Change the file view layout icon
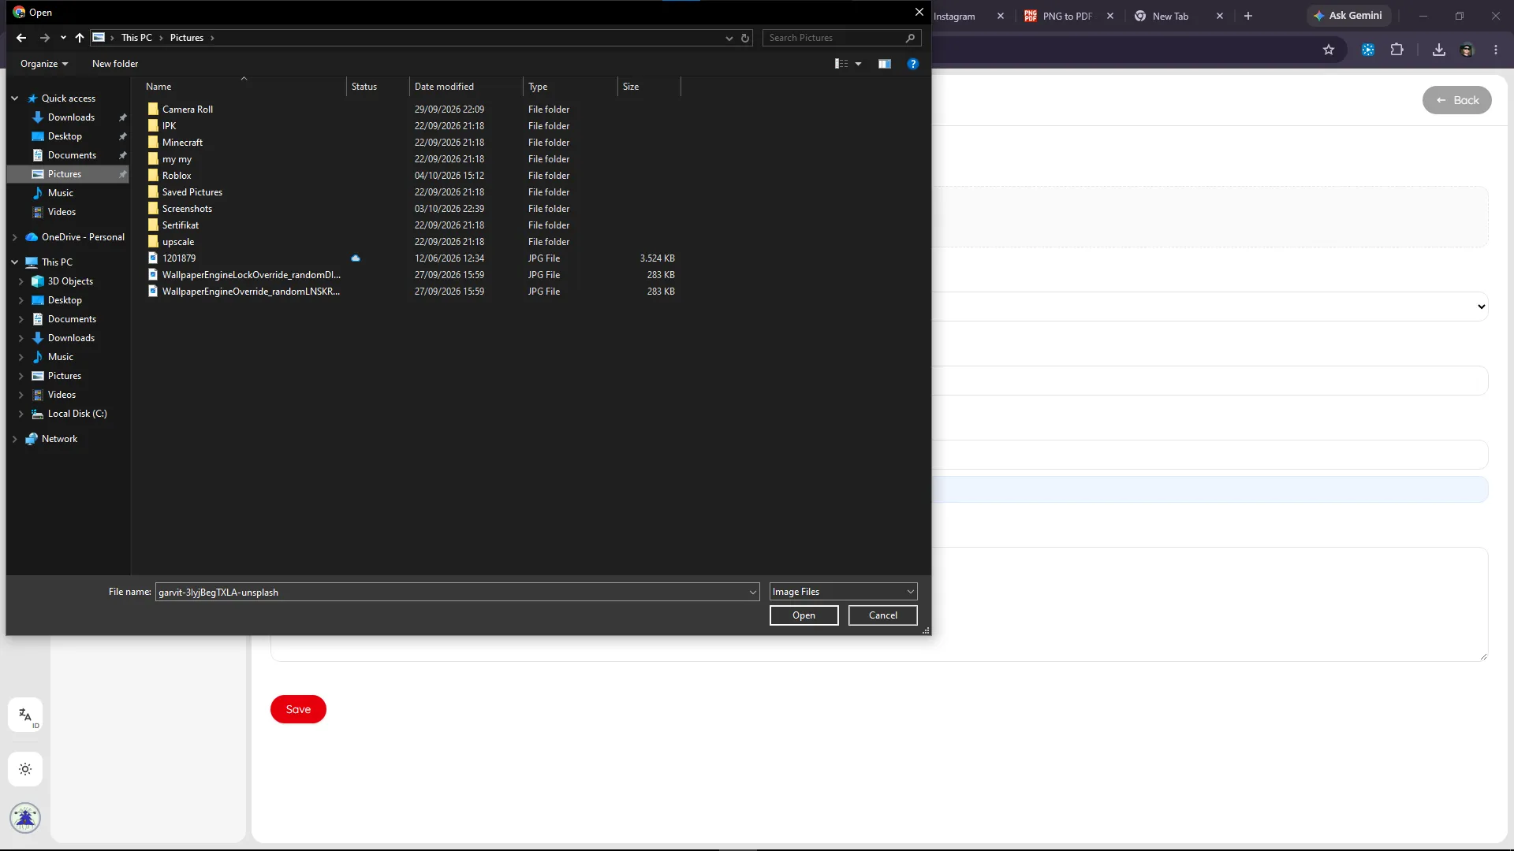The height and width of the screenshot is (851, 1514). pyautogui.click(x=841, y=64)
